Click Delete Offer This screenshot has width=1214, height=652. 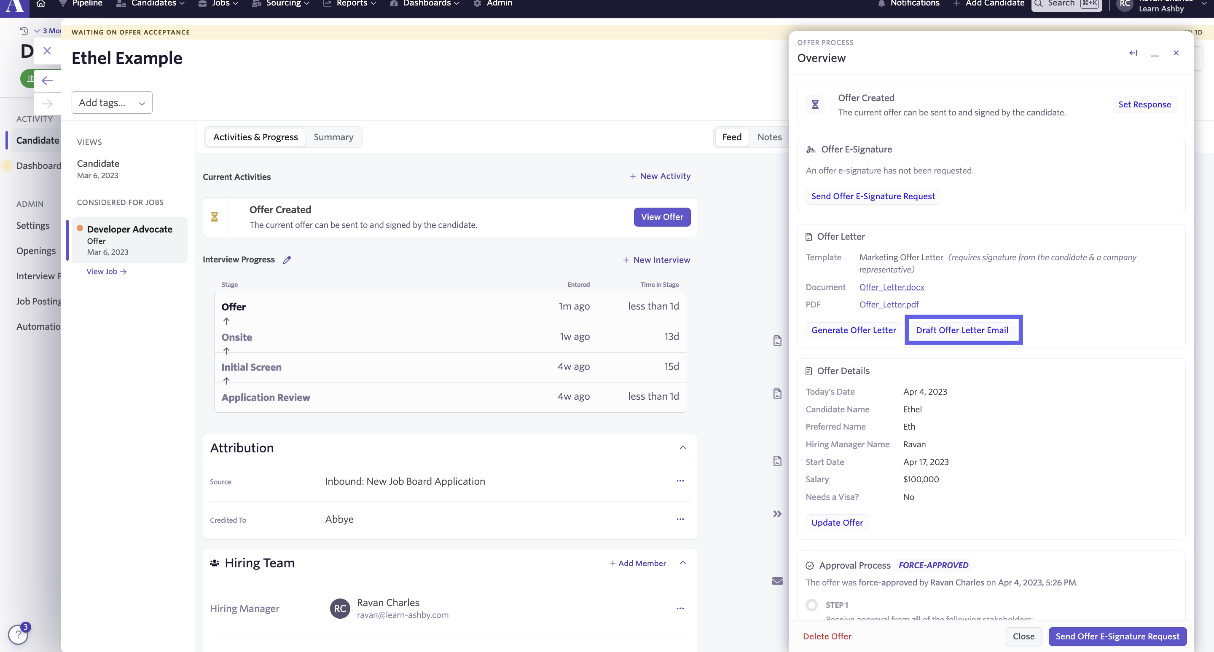(827, 636)
